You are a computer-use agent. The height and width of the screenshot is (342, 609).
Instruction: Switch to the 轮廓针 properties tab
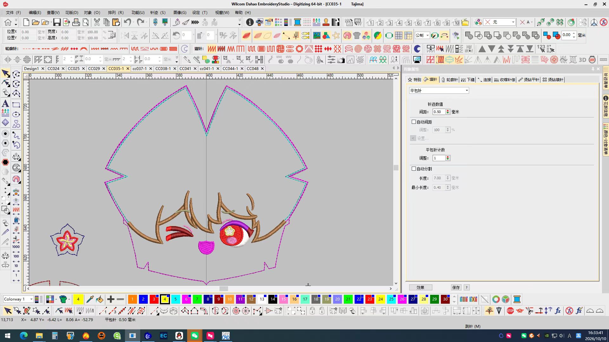pyautogui.click(x=449, y=79)
